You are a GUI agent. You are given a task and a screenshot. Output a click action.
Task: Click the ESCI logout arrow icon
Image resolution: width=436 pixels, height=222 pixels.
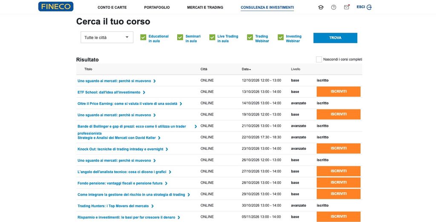click(x=369, y=7)
